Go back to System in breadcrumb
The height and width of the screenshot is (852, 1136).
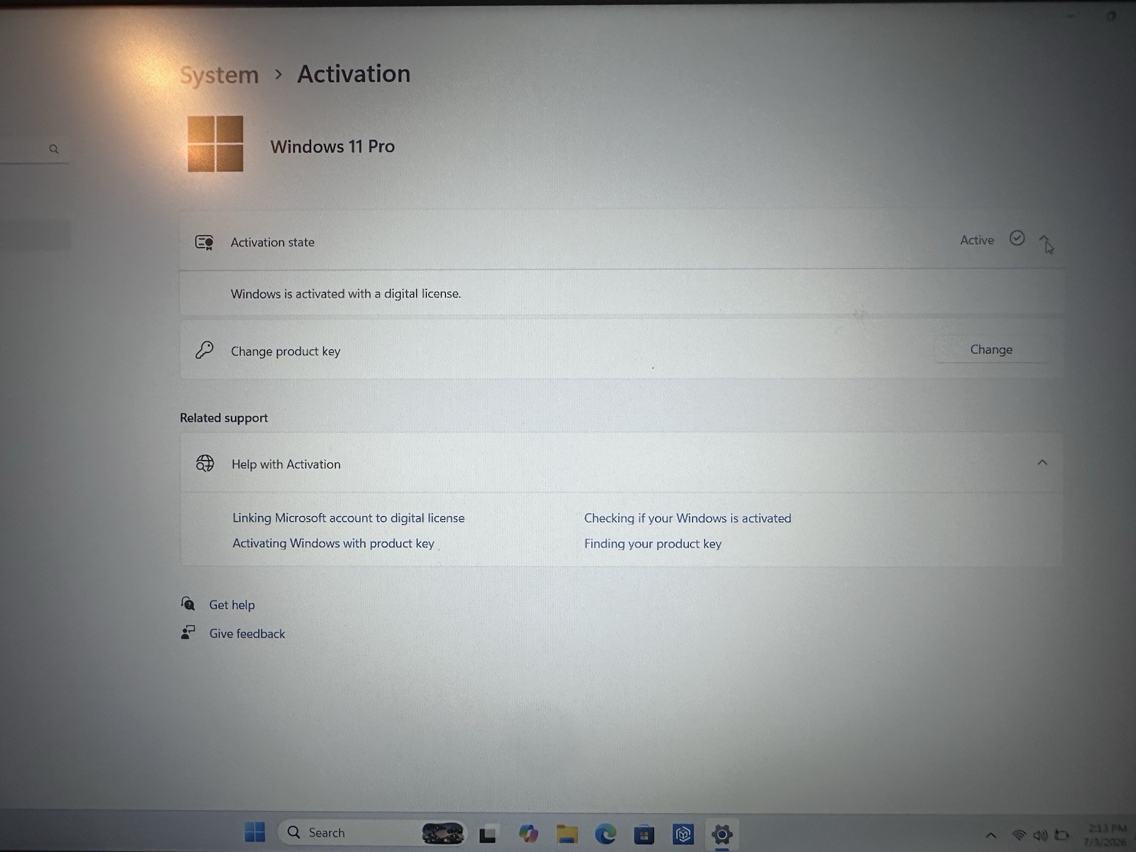tap(219, 75)
